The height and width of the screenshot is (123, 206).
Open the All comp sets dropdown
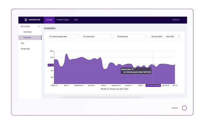(98, 37)
